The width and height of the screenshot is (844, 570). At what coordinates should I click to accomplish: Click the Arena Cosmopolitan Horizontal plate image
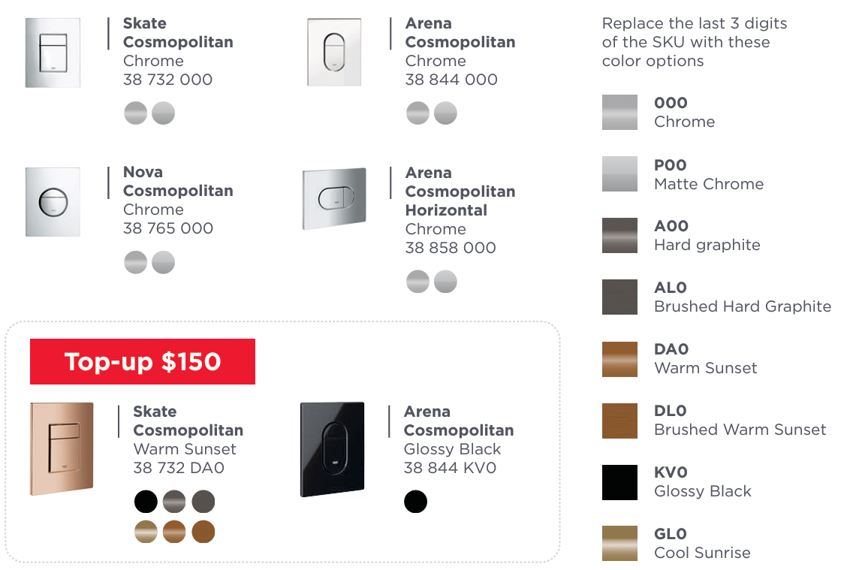pyautogui.click(x=334, y=198)
